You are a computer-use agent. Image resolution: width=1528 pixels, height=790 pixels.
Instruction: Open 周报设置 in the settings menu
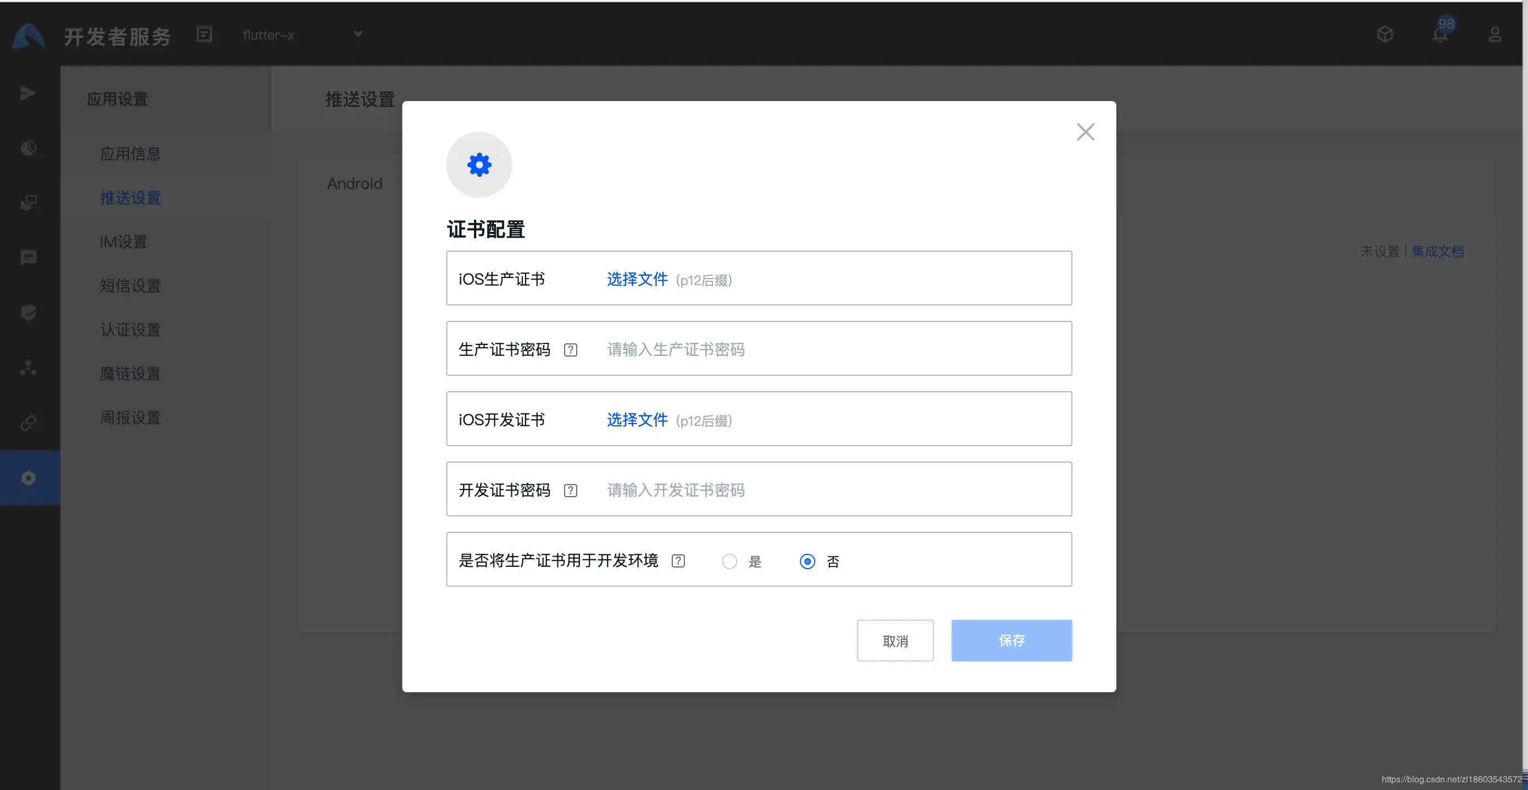tap(131, 418)
